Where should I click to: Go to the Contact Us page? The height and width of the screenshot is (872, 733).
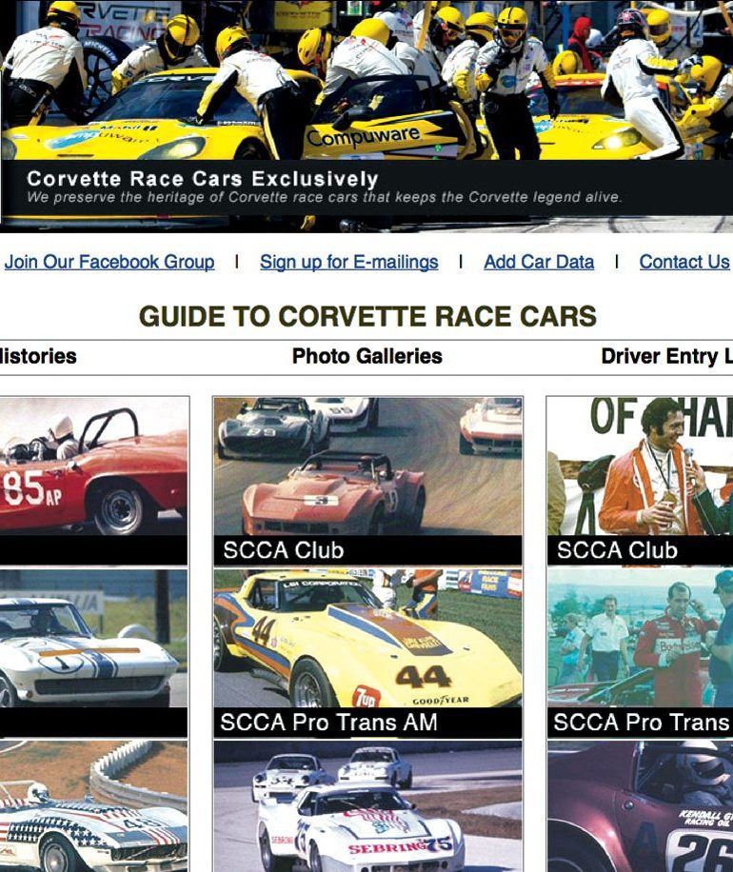(x=683, y=262)
